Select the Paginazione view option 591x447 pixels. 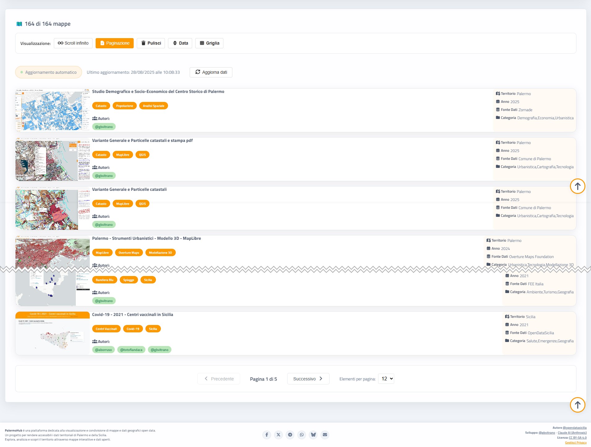[114, 43]
